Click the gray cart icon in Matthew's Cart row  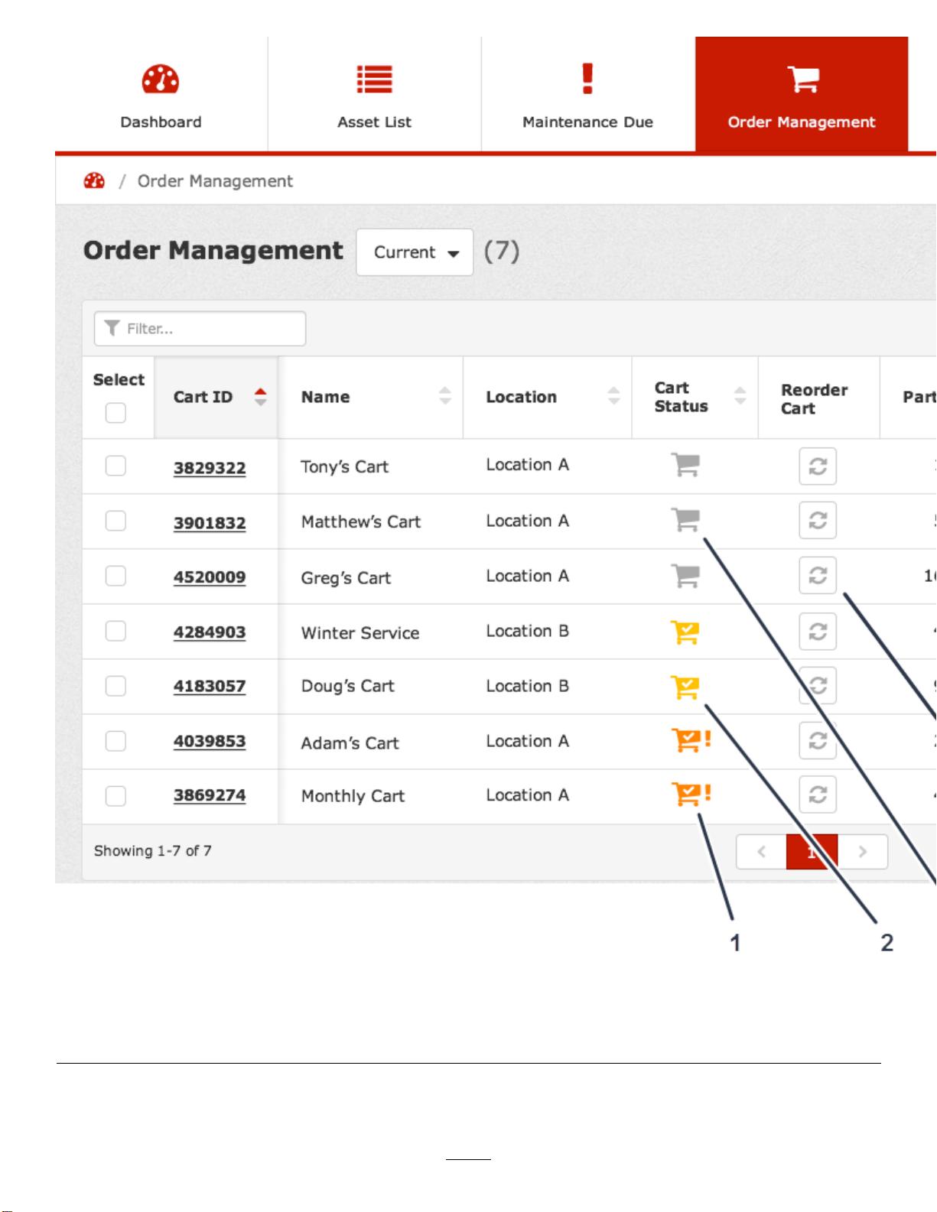[x=685, y=520]
